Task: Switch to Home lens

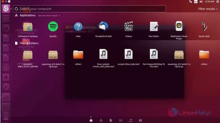Action: [x=91, y=120]
